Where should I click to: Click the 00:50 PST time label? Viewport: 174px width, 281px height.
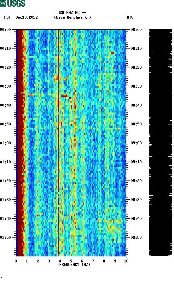pos(5,124)
